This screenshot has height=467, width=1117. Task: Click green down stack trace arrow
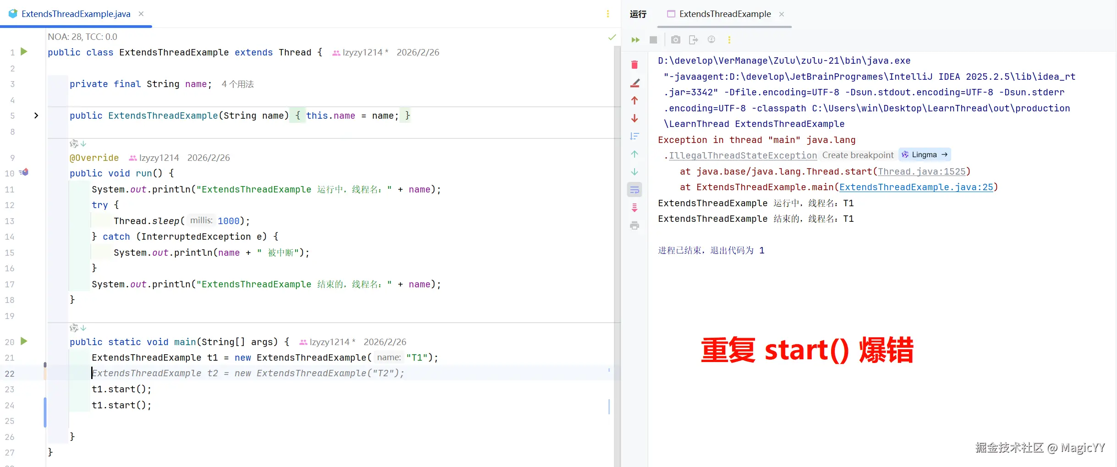click(635, 172)
